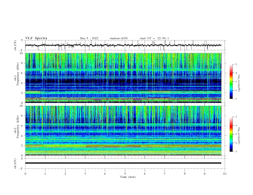Click time axis tick label '1'
253x195 pixels.
tap(45, 174)
